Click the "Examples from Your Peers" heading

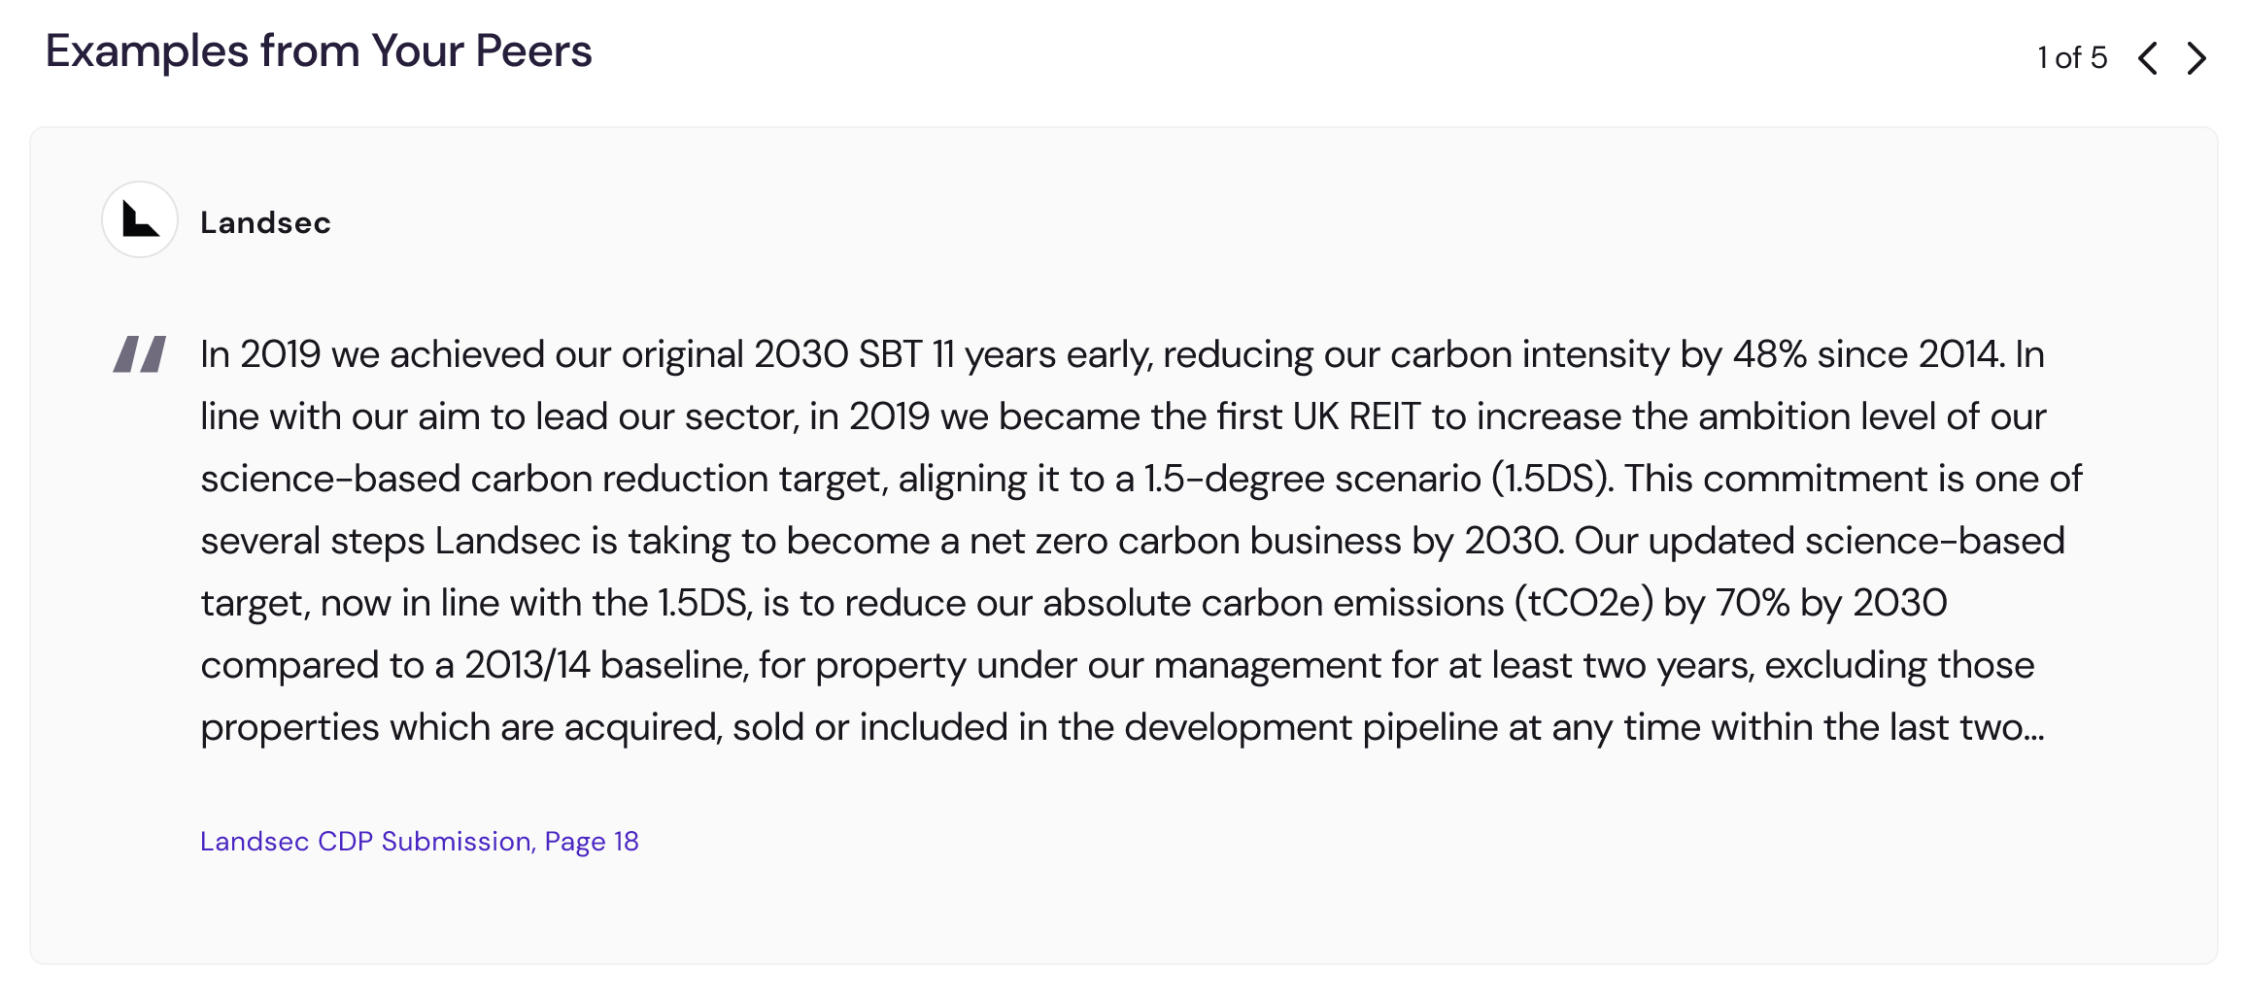(319, 50)
